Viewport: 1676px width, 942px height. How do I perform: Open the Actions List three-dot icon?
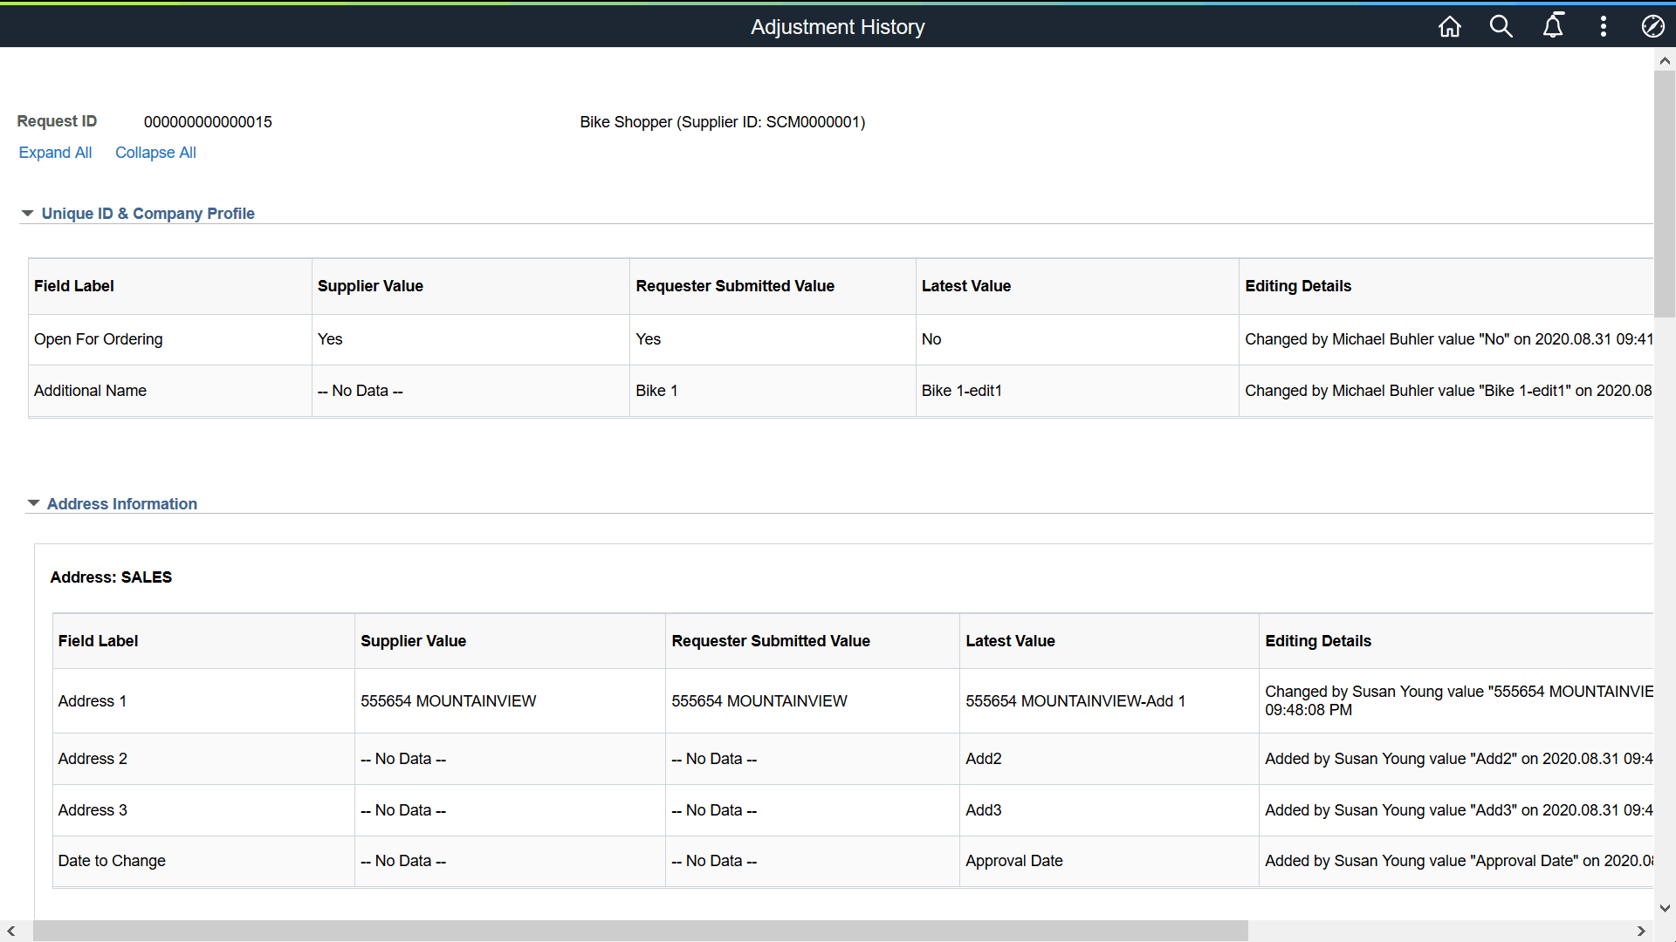[x=1604, y=26]
